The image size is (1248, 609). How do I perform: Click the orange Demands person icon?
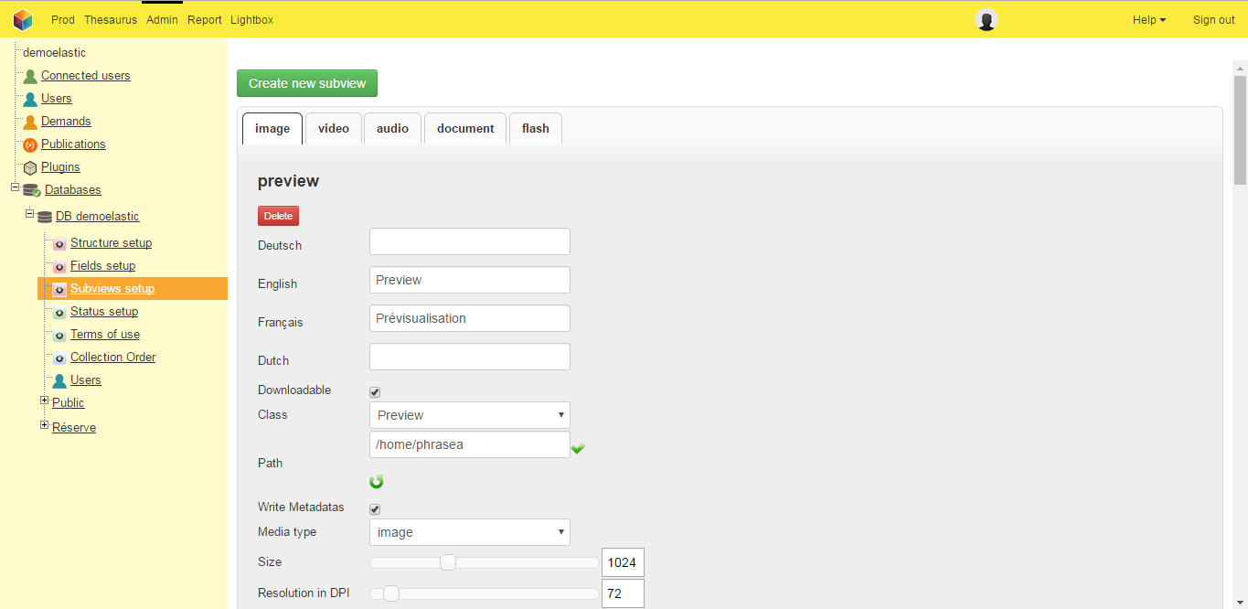coord(30,122)
